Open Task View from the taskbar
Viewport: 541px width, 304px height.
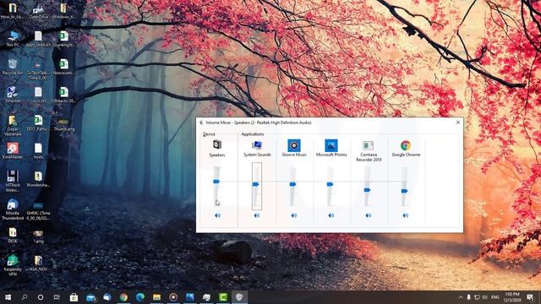pyautogui.click(x=57, y=297)
